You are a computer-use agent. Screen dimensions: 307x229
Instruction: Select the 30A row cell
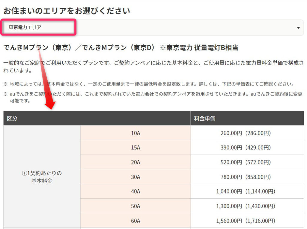pyautogui.click(x=136, y=177)
